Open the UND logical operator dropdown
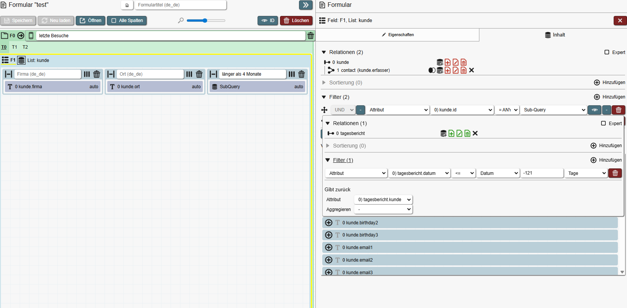 [343, 110]
